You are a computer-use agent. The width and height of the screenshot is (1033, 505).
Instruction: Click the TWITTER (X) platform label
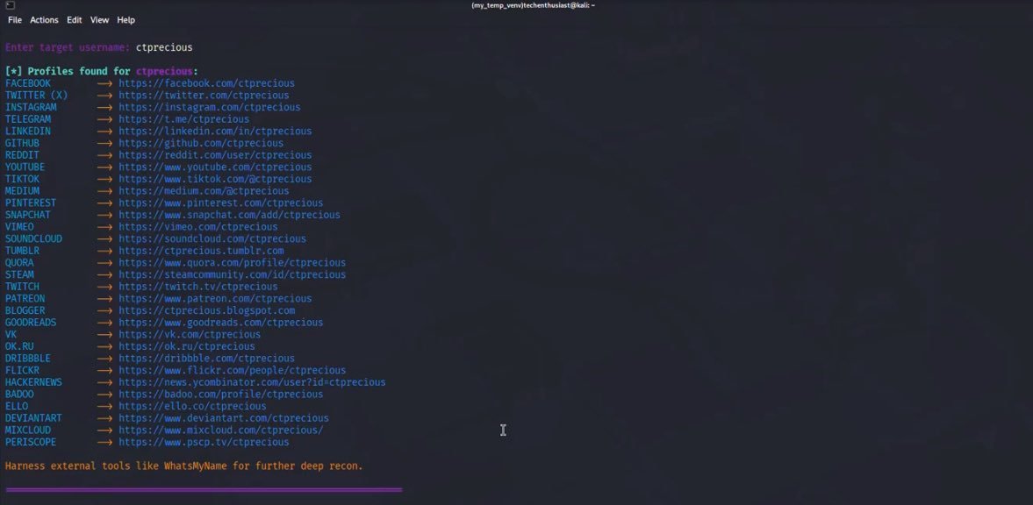pyautogui.click(x=36, y=96)
